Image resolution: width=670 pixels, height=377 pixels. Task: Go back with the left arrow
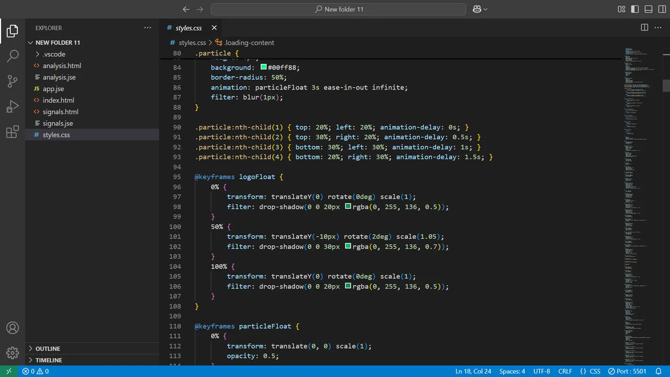point(186,9)
